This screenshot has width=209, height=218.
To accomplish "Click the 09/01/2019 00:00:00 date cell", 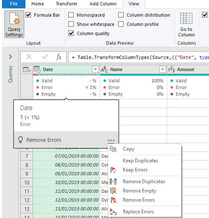I will (66, 174).
